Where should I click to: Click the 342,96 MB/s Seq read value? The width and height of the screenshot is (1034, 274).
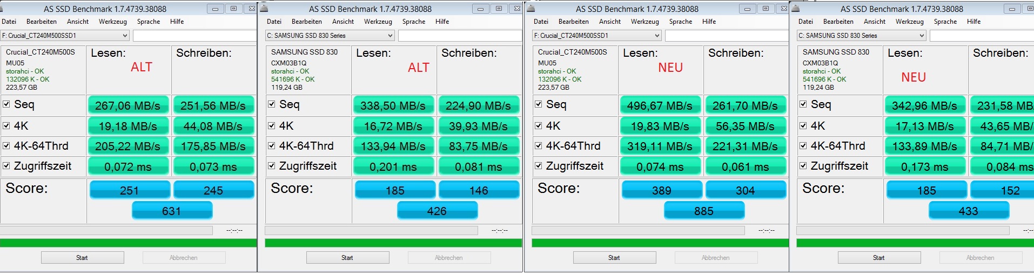925,105
